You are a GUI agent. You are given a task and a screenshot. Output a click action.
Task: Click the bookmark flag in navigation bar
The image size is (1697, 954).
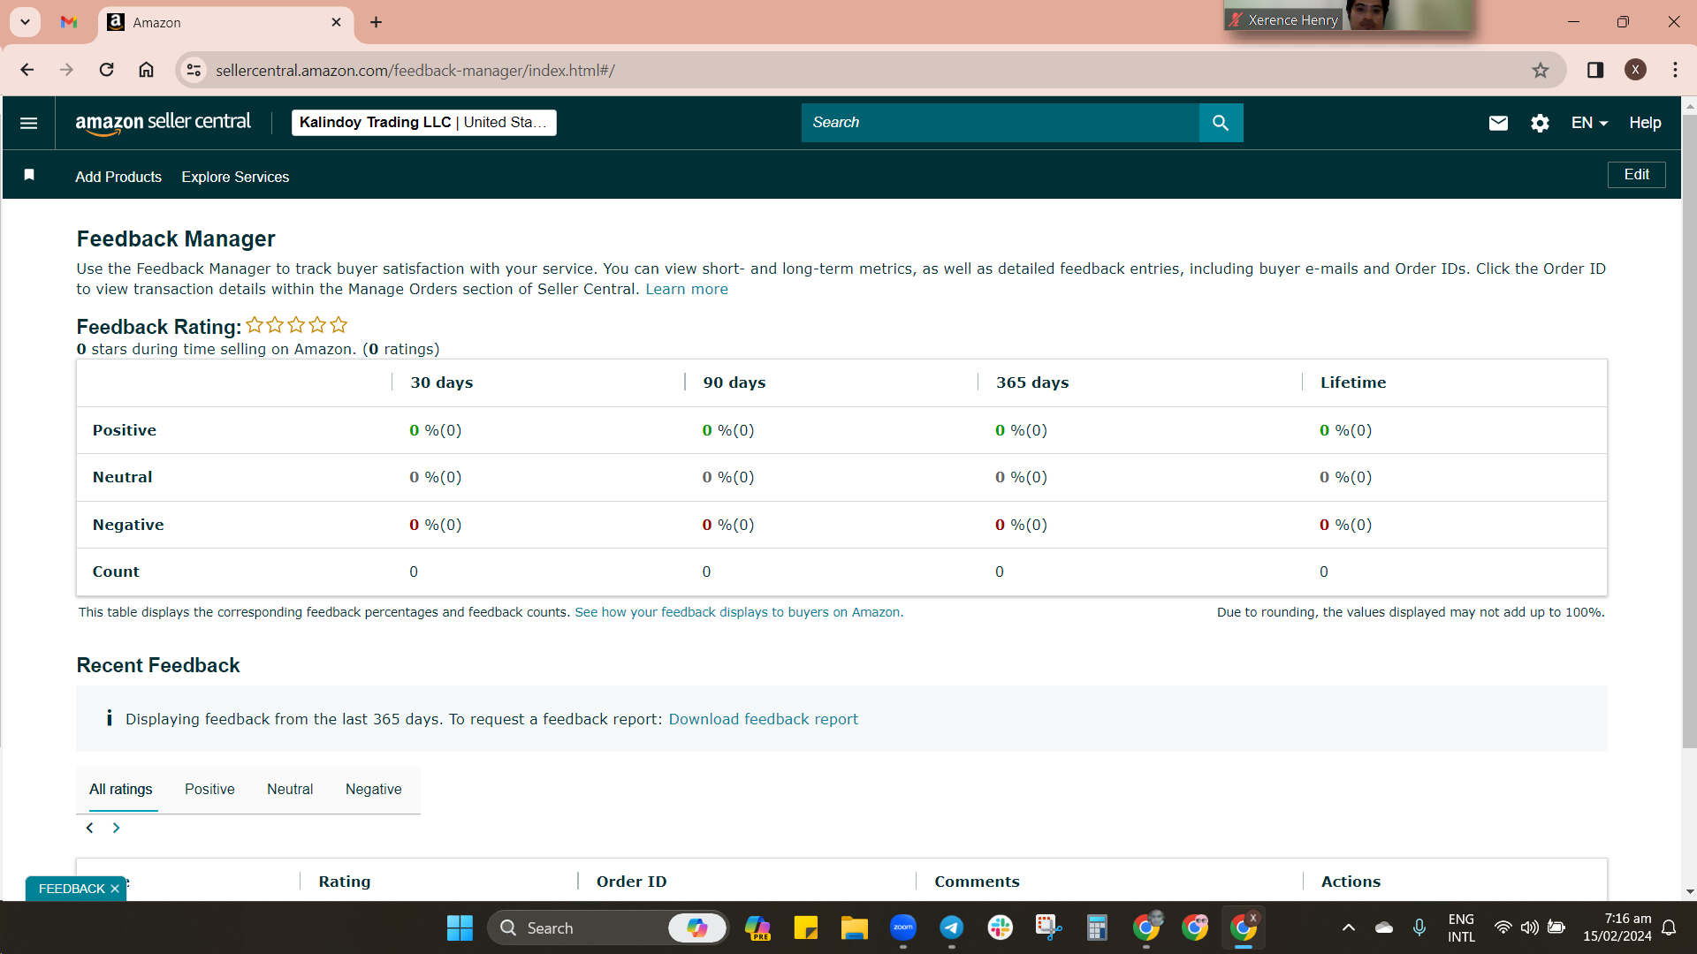[29, 175]
